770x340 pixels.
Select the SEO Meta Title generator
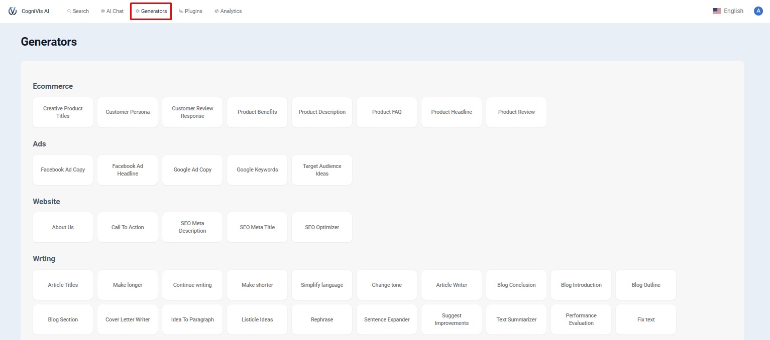coord(257,228)
